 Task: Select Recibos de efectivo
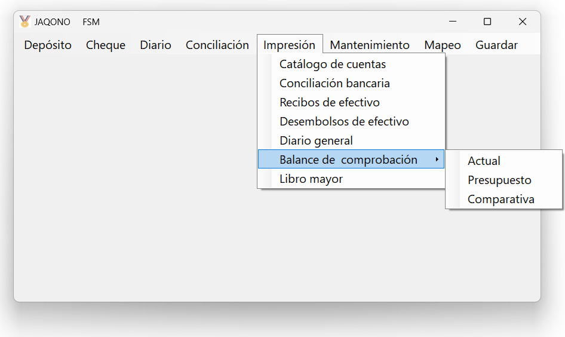(x=330, y=102)
